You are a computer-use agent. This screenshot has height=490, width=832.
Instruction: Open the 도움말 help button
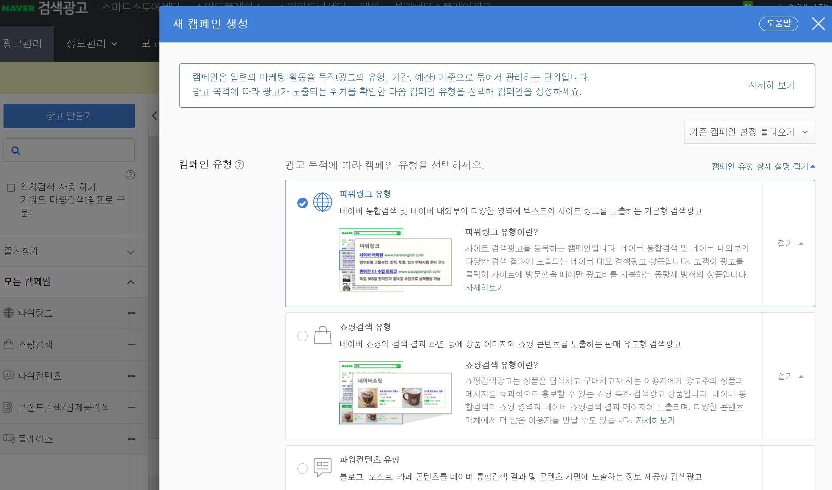pyautogui.click(x=779, y=24)
